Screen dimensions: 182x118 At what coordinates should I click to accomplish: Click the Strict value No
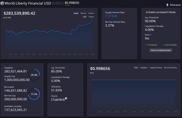tap(147, 38)
